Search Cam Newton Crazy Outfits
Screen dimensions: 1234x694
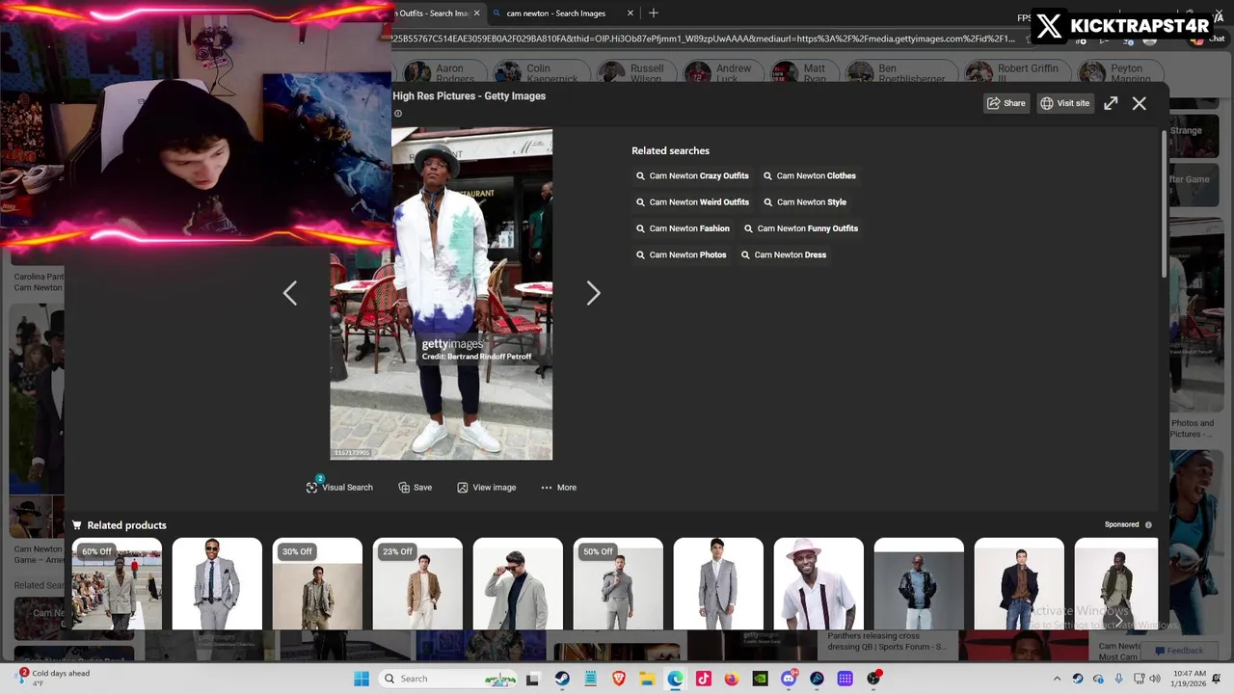[x=692, y=175]
